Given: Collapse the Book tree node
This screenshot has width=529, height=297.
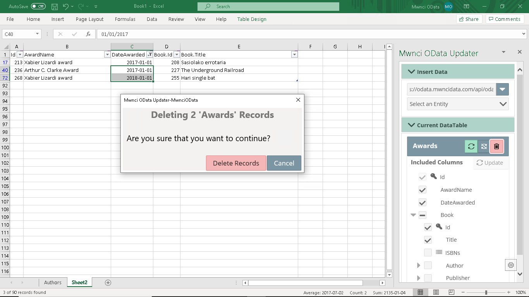Looking at the screenshot, I should (x=413, y=215).
